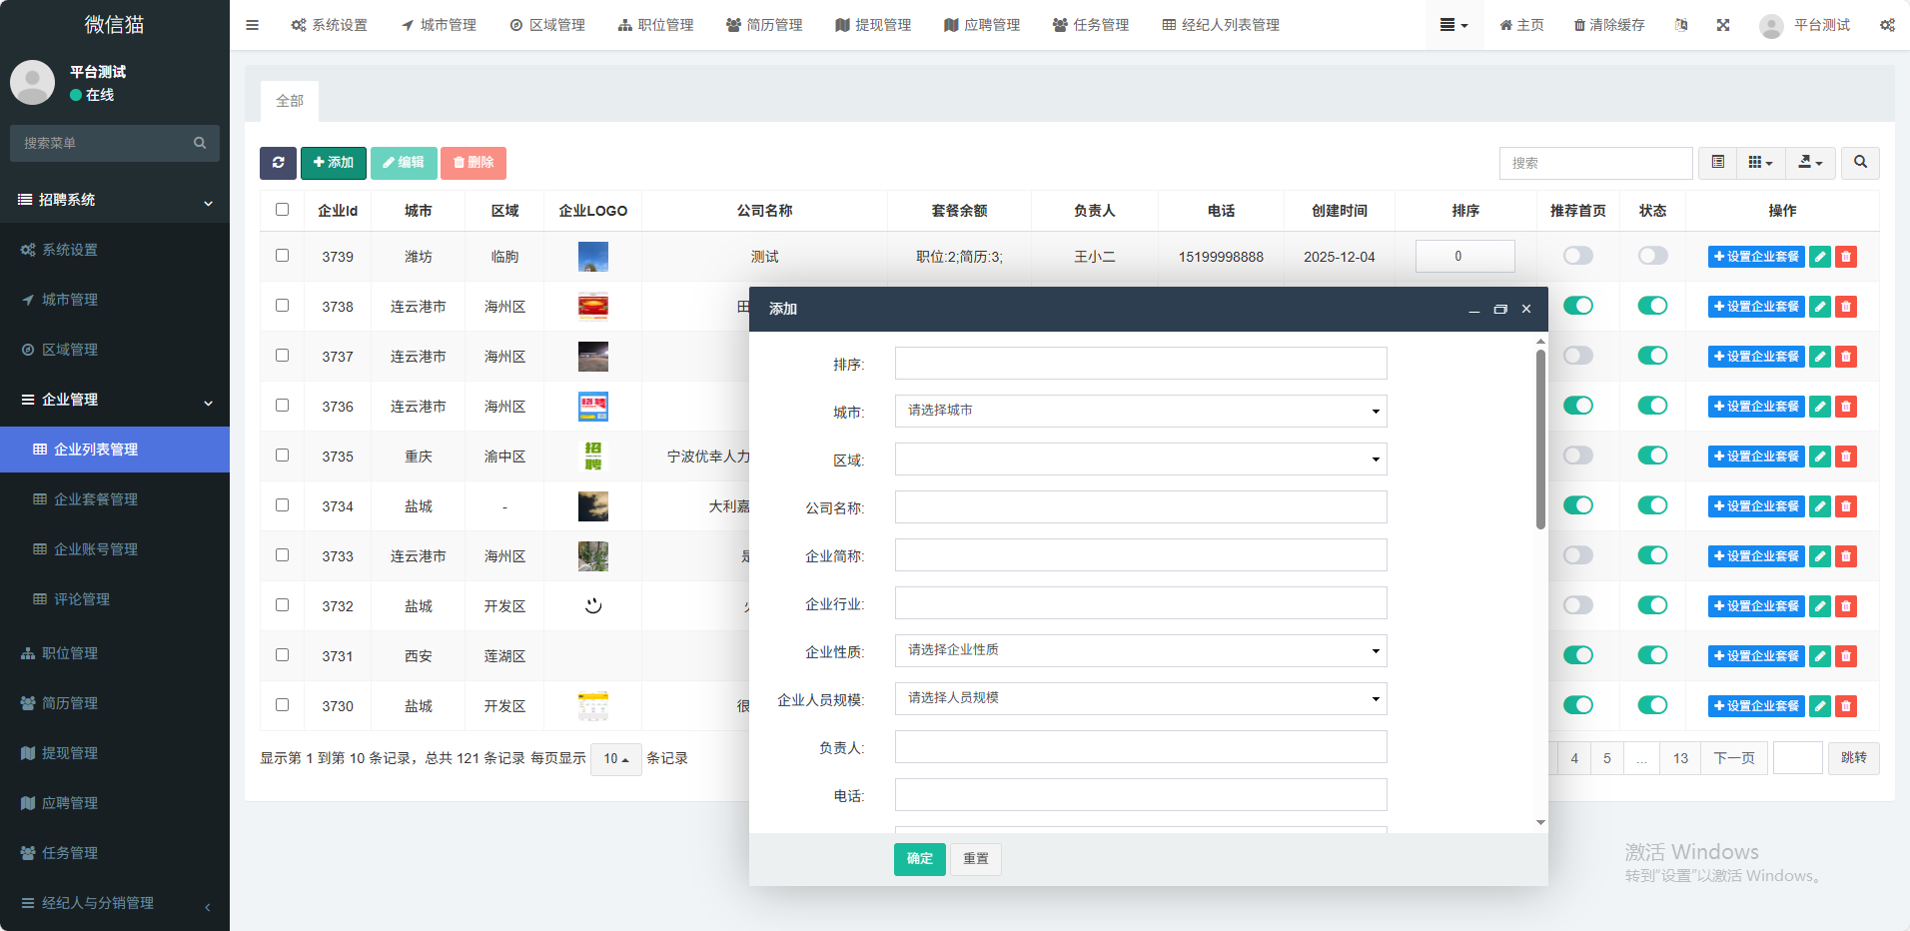
Task: Click the search magnifier icon beside table search
Action: (x=1860, y=163)
